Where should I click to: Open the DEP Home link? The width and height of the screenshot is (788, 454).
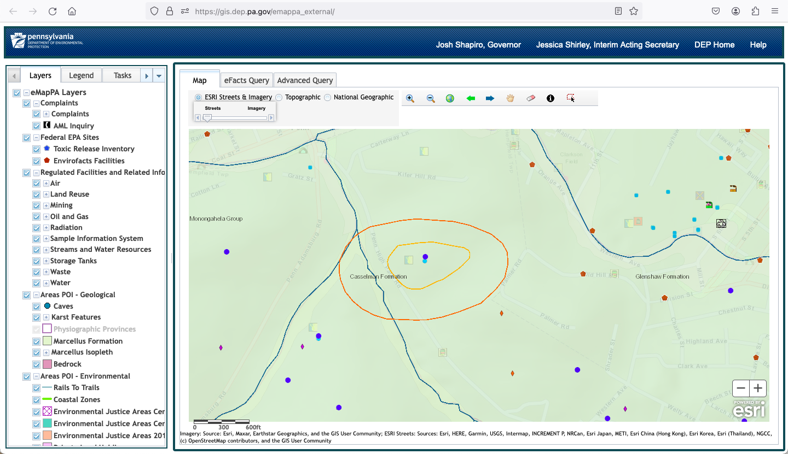(x=714, y=45)
